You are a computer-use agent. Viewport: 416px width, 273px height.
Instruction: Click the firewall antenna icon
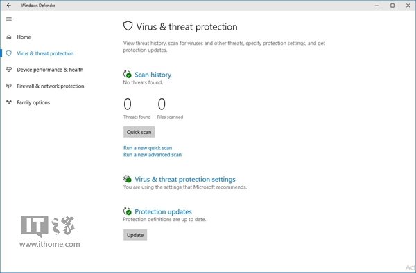[9, 86]
